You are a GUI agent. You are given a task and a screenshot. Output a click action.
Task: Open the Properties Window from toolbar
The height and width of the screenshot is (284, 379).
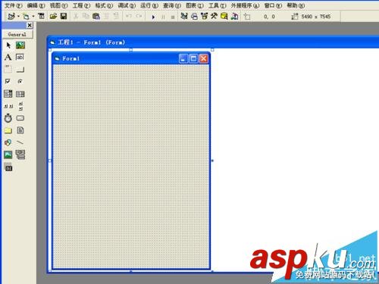click(x=194, y=17)
